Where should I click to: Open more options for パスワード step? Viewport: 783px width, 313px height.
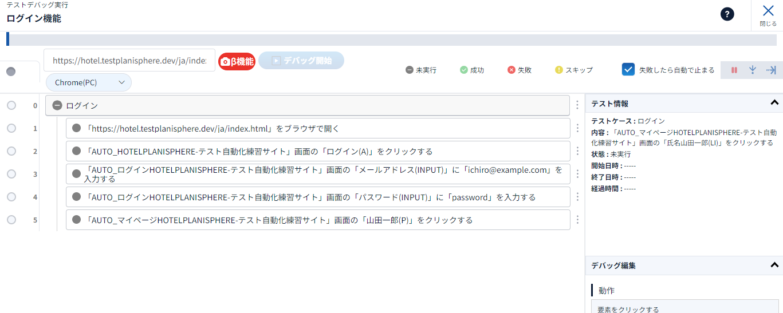[577, 197]
